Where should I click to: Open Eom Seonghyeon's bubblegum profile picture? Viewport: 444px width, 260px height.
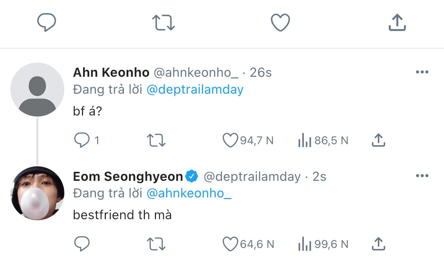coord(37,193)
